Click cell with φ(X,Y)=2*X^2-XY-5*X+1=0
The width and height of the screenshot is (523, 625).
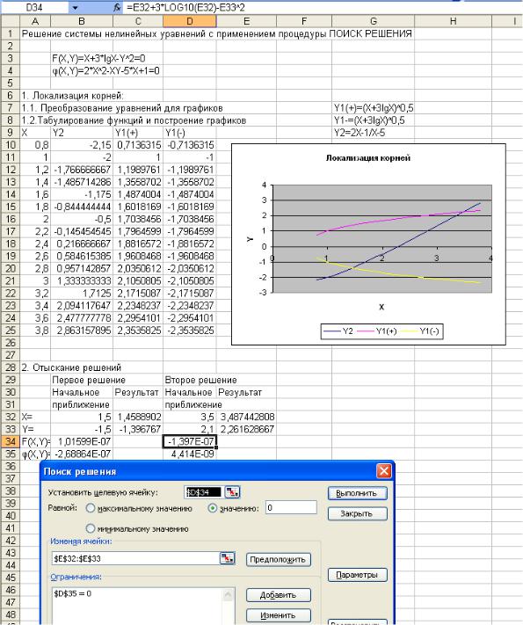(105, 70)
